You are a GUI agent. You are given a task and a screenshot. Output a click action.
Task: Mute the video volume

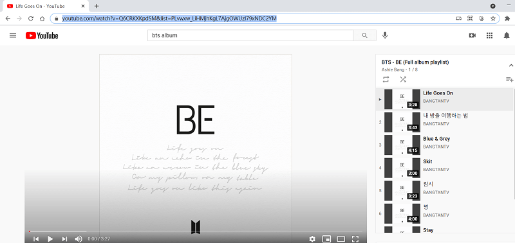(79, 239)
